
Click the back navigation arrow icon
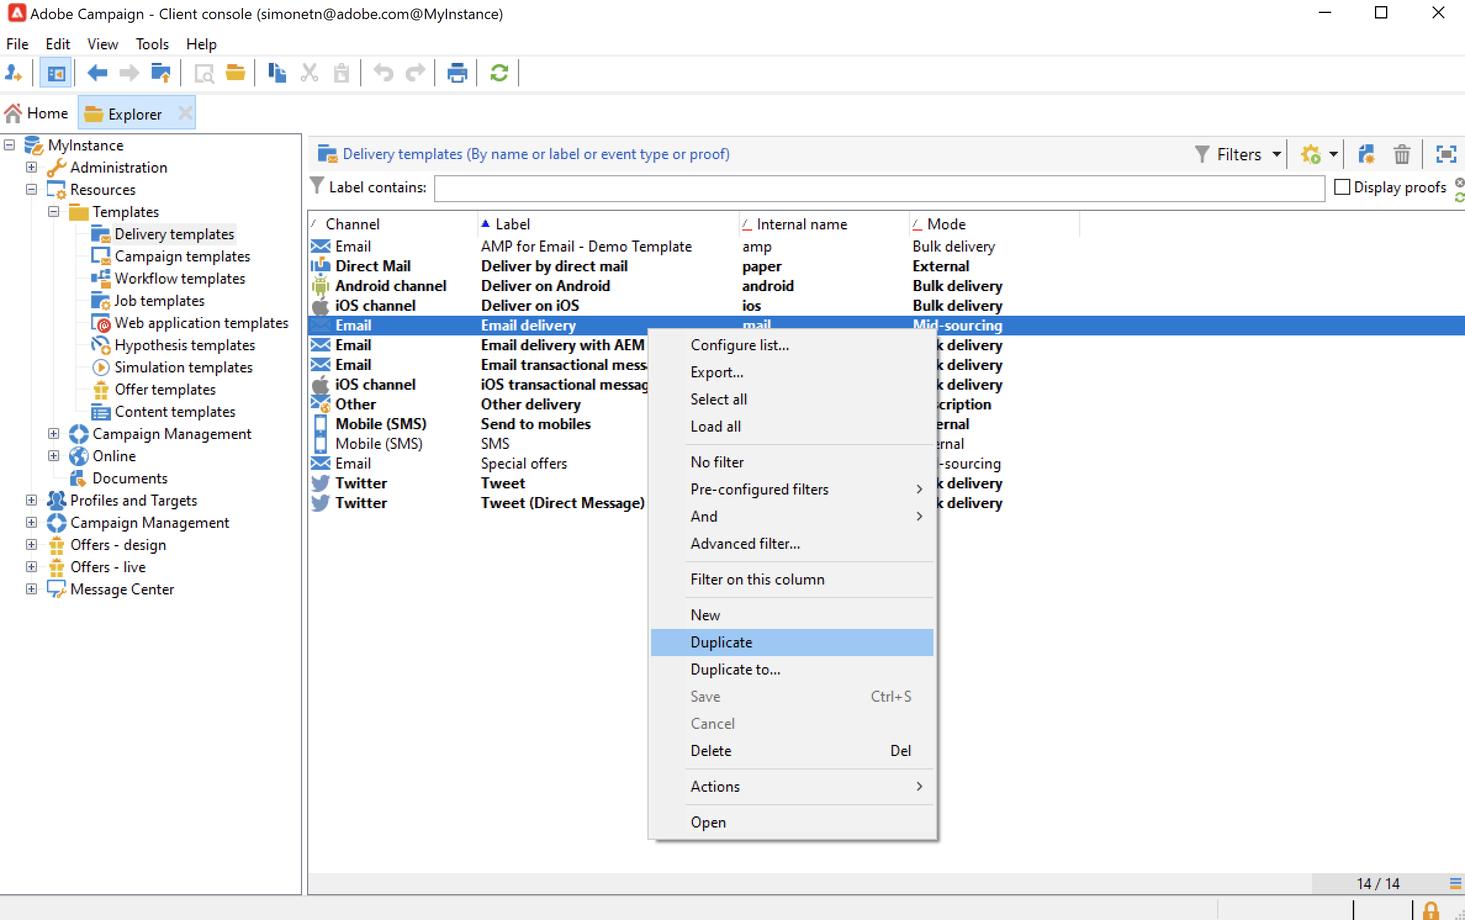pos(97,73)
